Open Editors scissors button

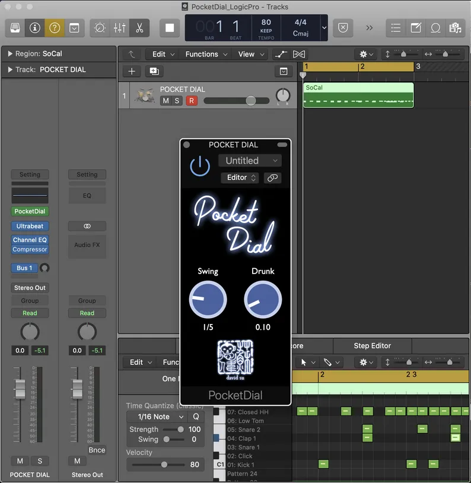pos(139,28)
